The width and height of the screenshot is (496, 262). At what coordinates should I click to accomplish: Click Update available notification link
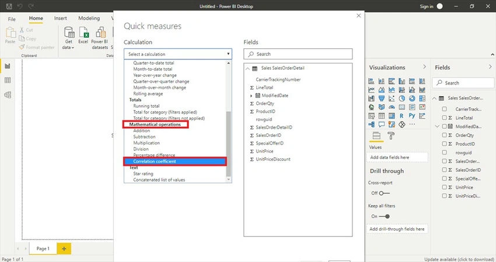coord(459,259)
